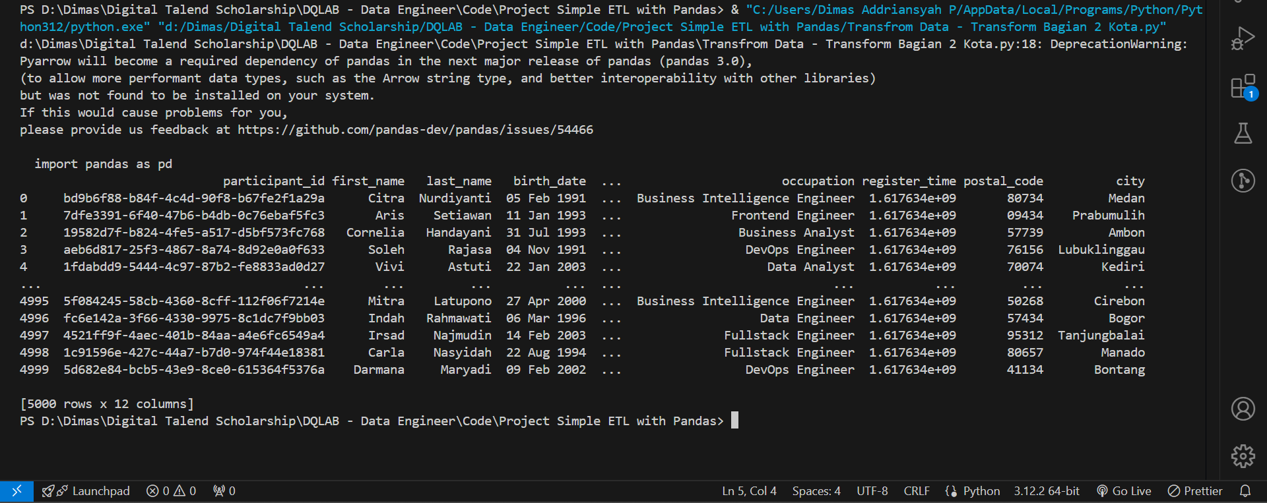The image size is (1267, 503).
Task: Open the Extensions view with update badge
Action: click(x=1243, y=87)
